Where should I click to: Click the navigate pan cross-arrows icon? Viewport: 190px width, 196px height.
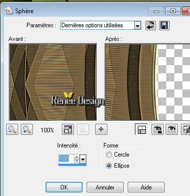(x=101, y=129)
